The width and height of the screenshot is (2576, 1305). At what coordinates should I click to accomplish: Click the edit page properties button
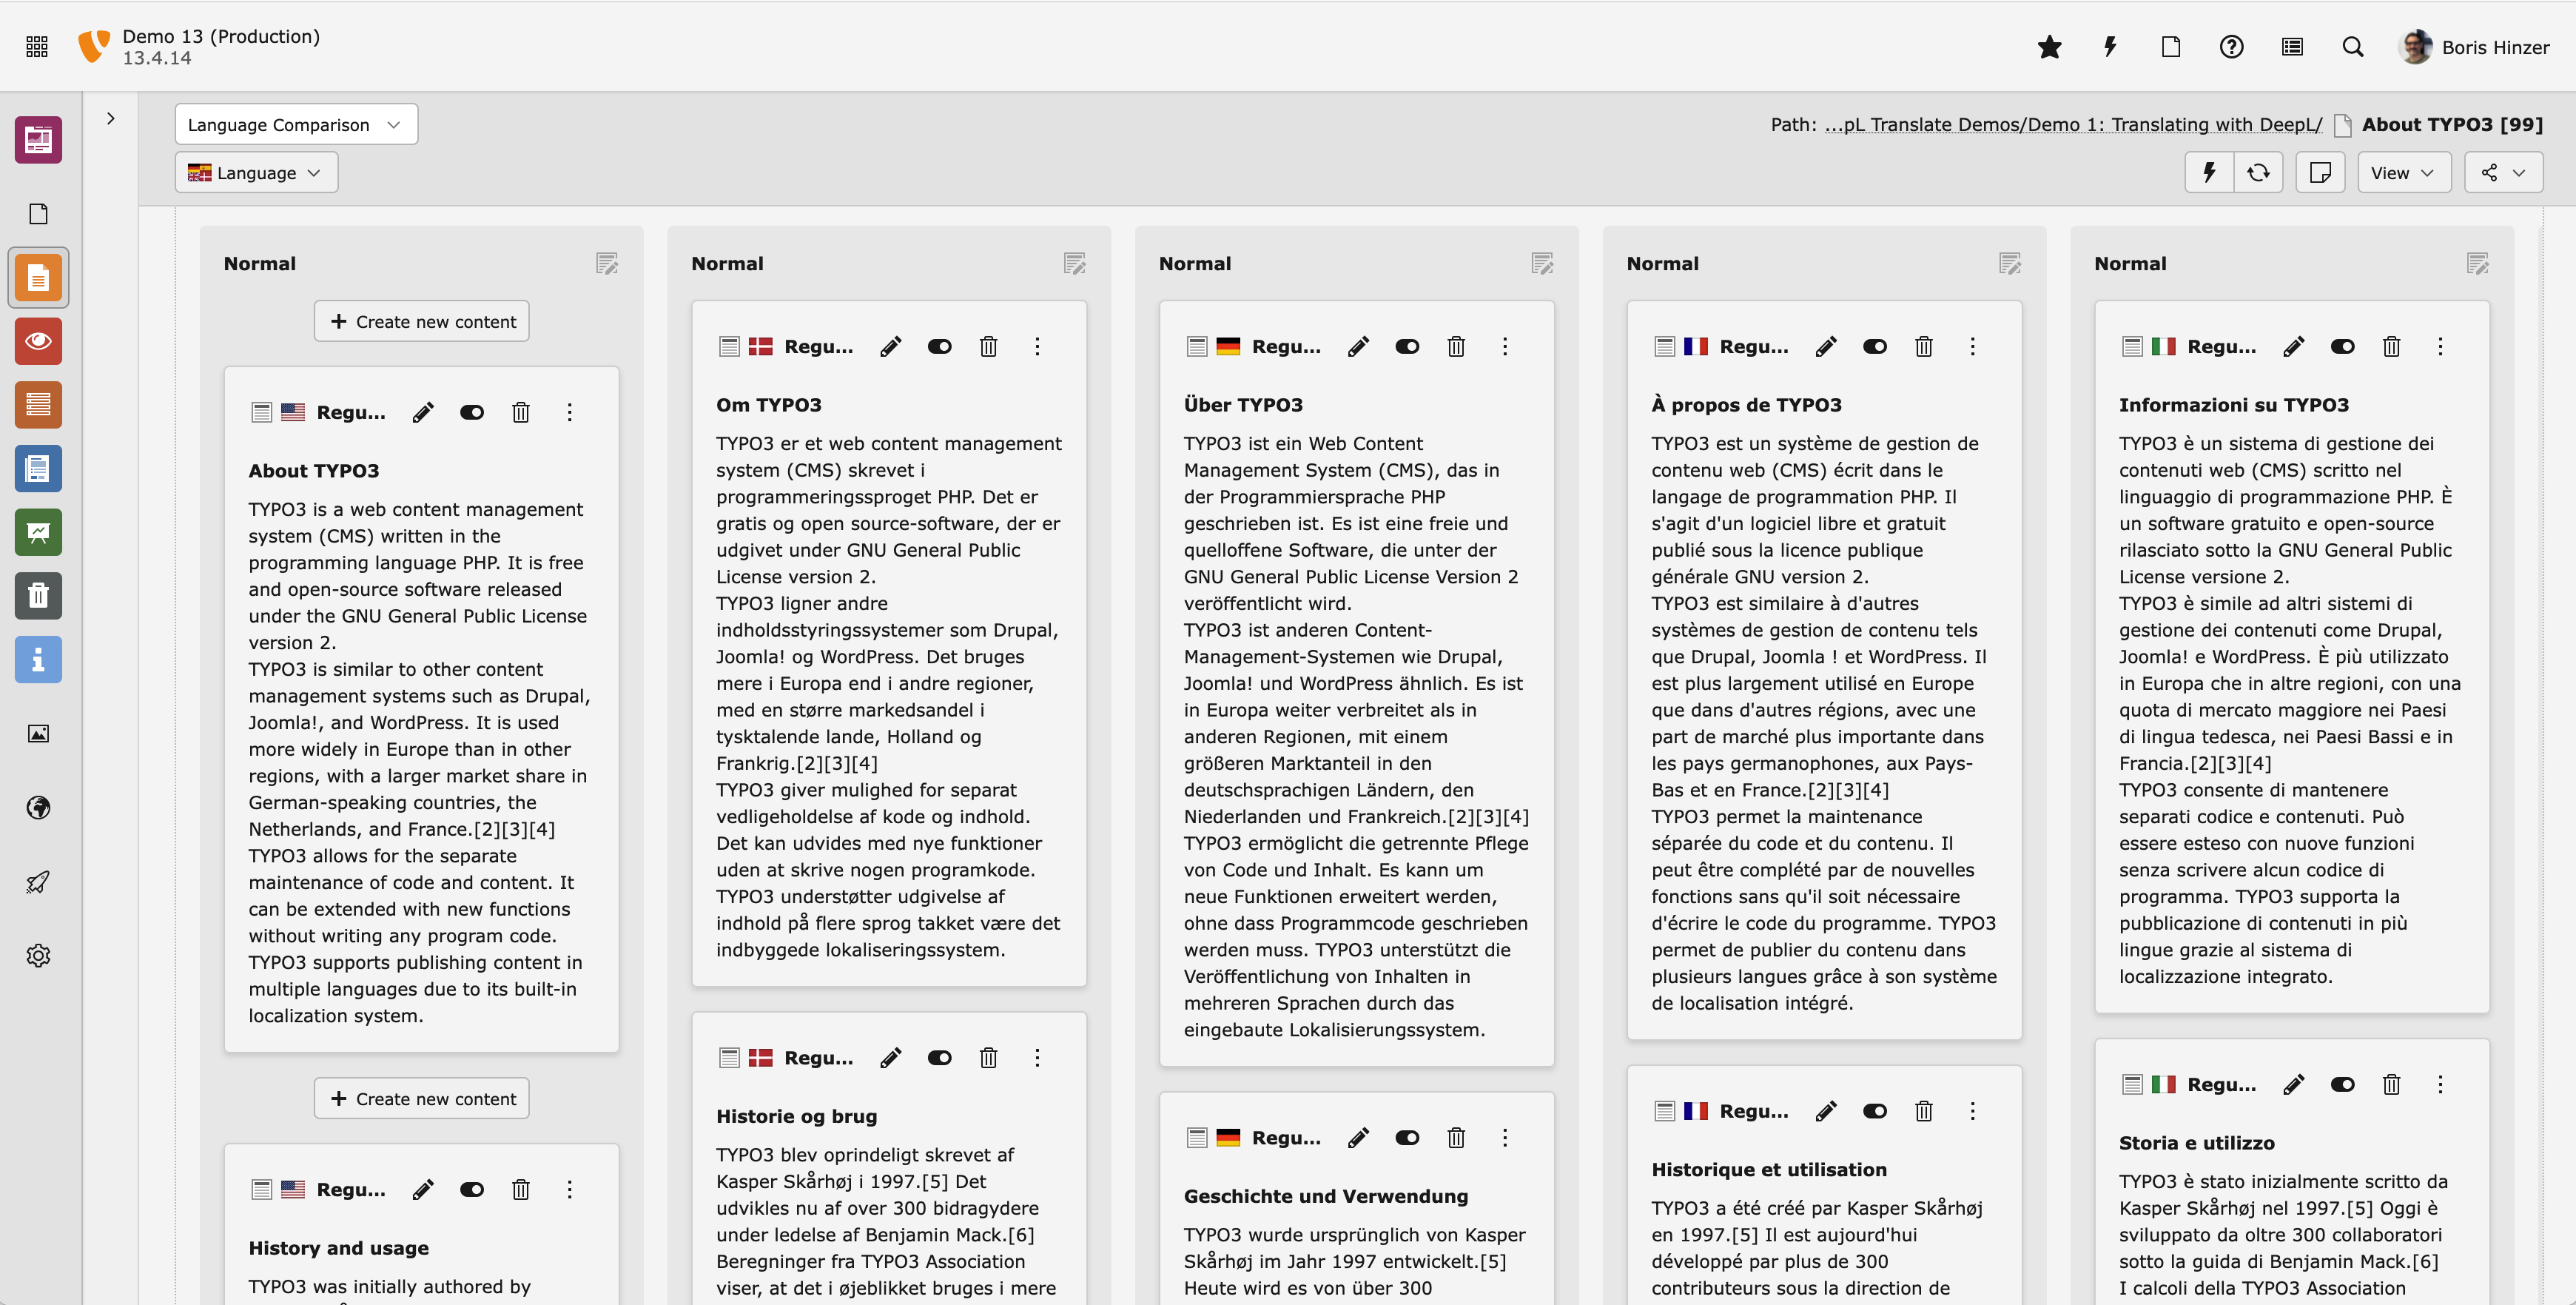click(2320, 172)
